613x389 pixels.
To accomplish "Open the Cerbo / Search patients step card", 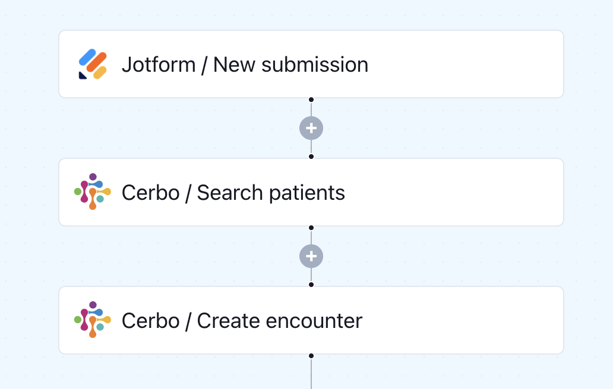I will pyautogui.click(x=311, y=192).
